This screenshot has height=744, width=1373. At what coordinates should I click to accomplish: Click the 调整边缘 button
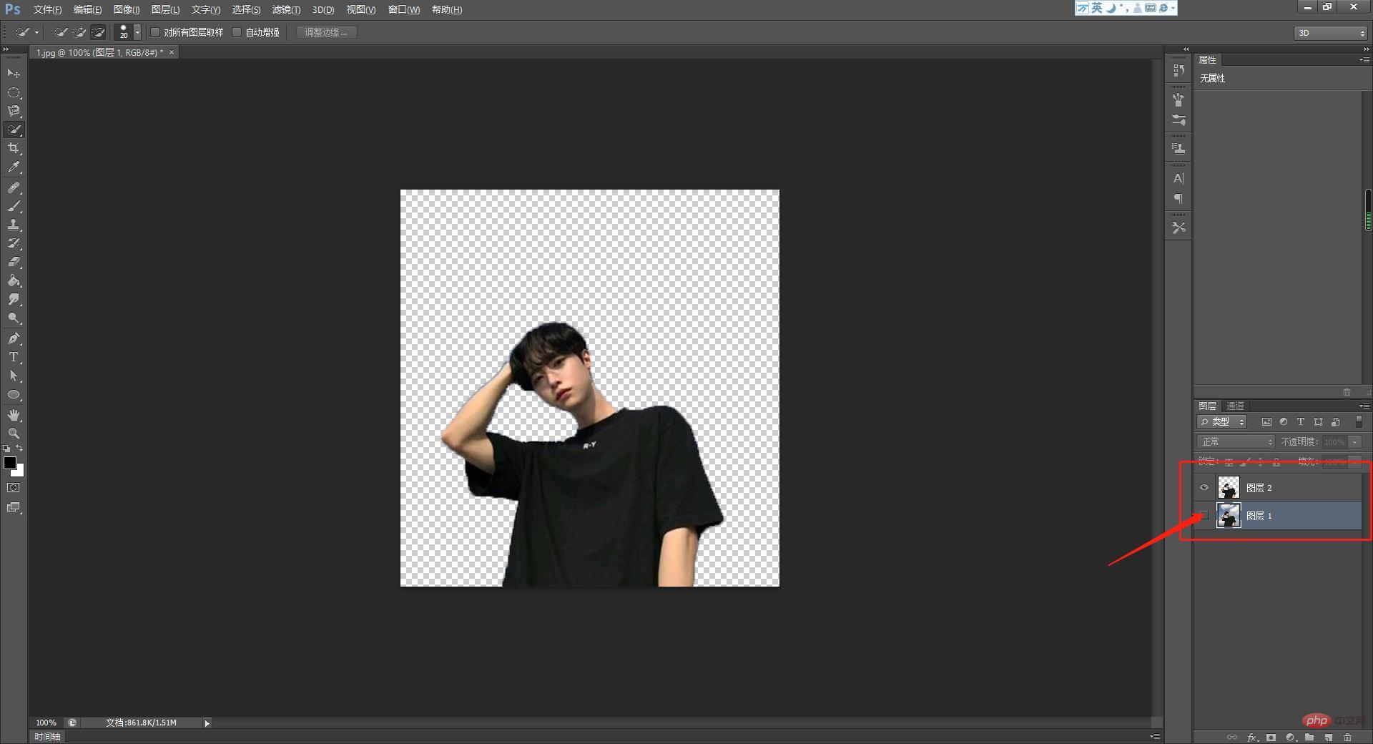click(x=327, y=32)
